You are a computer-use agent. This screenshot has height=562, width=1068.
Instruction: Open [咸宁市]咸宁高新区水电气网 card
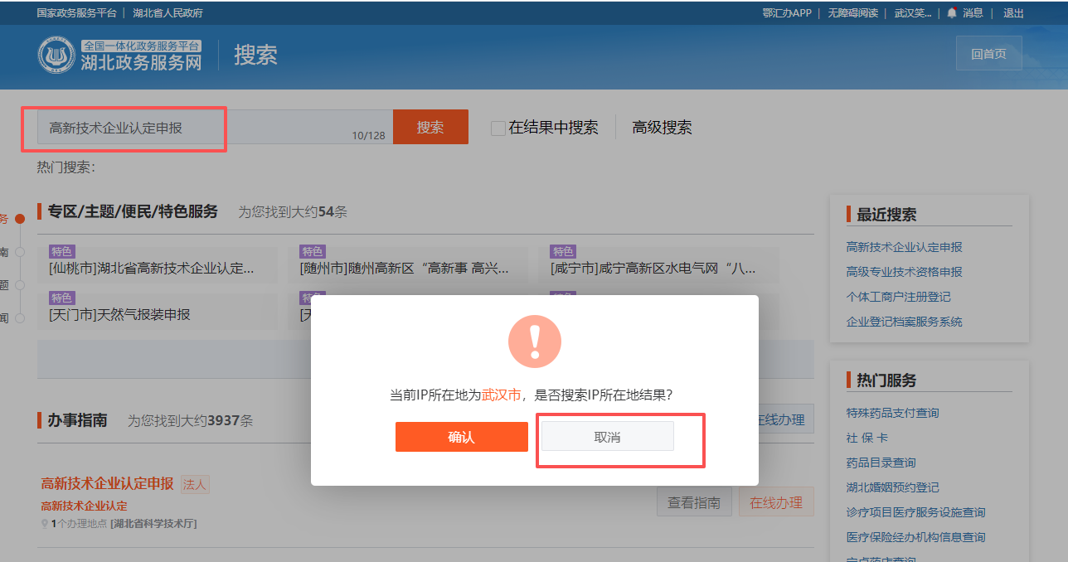659,264
